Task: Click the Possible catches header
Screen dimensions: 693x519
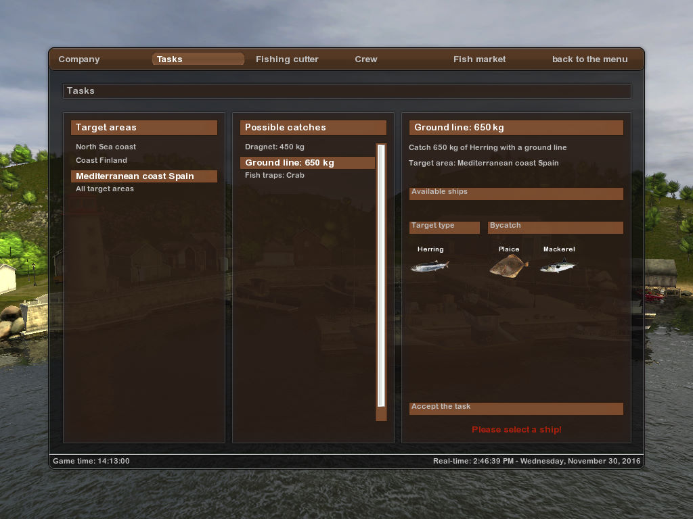Action: [313, 128]
